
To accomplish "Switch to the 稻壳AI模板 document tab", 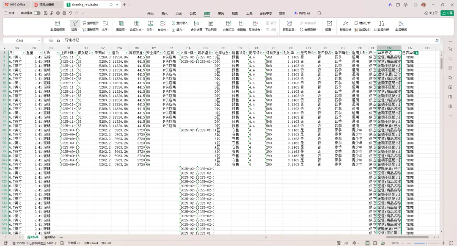I will click(47, 5).
